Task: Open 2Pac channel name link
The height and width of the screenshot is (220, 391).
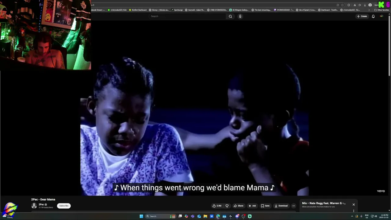Action: point(41,204)
